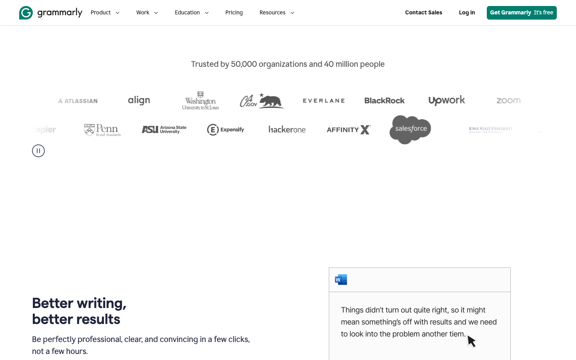Screen dimensions: 576x360
Task: Click the Log in link
Action: (467, 13)
